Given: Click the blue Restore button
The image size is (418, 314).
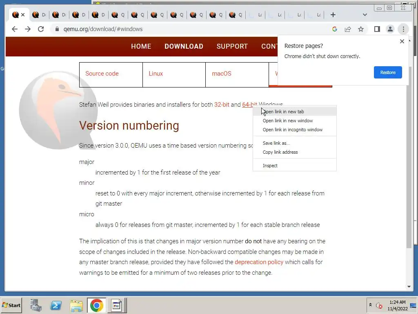Looking at the screenshot, I should click(388, 72).
